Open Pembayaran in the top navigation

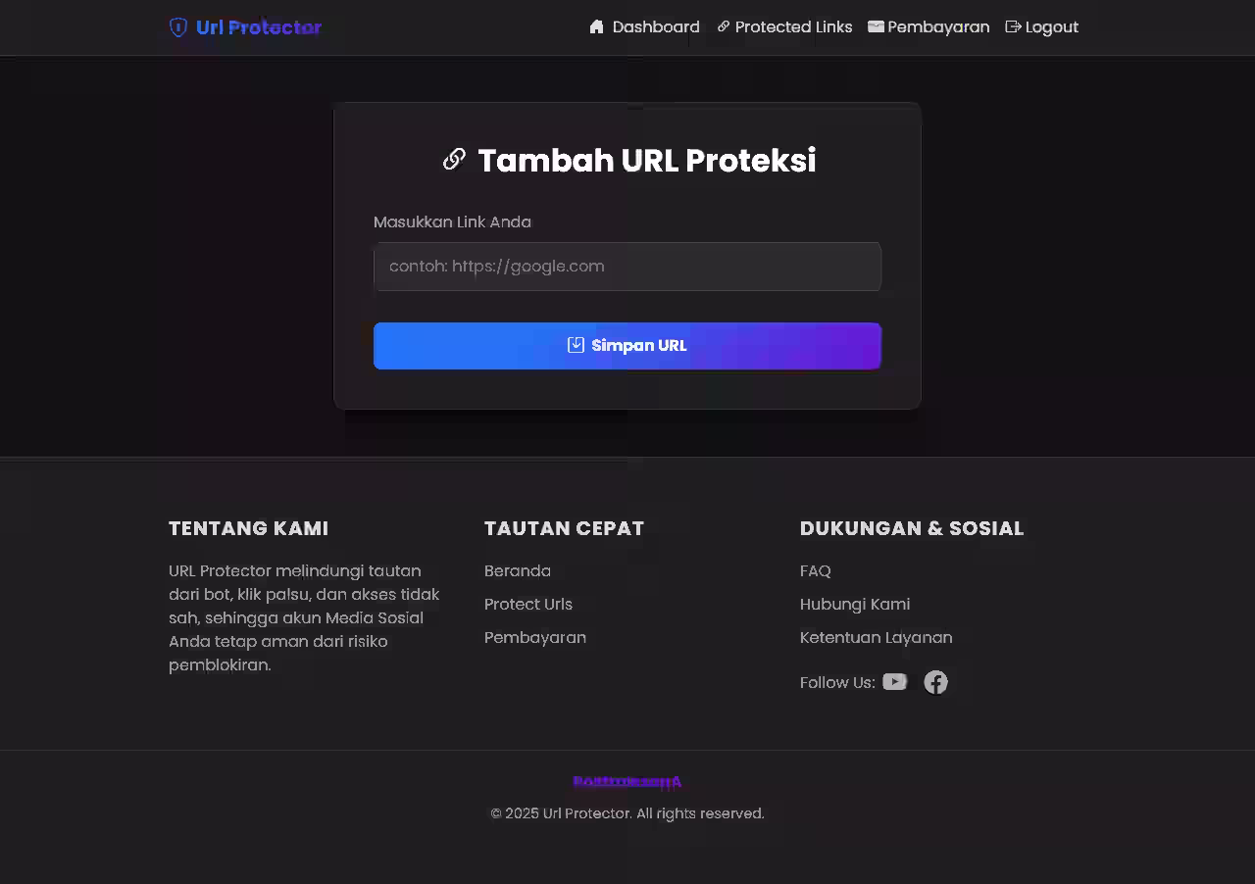(938, 27)
